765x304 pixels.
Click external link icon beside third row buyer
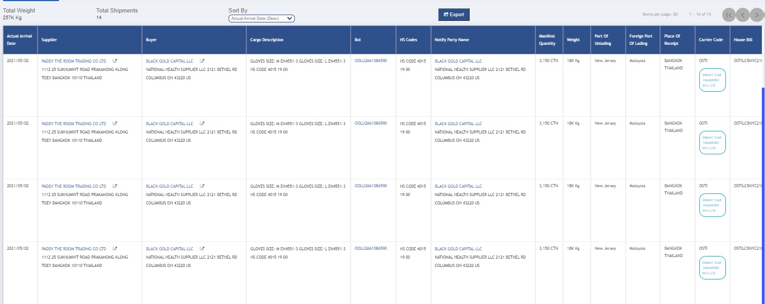[x=202, y=186]
